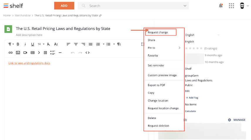
Task: Click the Shelf logo
Action: [x=13, y=6]
